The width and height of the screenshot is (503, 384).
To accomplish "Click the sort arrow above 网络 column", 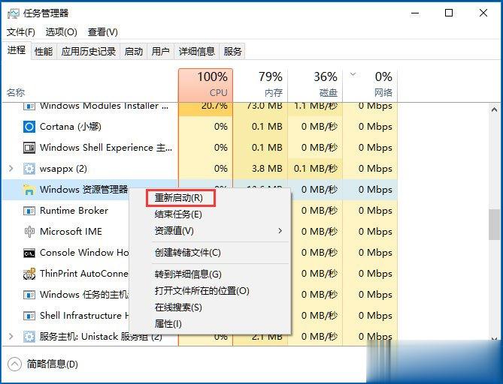I will 353,74.
